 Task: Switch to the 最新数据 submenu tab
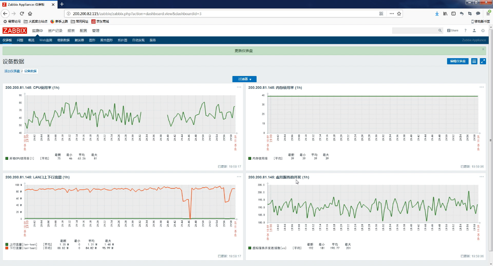point(63,40)
